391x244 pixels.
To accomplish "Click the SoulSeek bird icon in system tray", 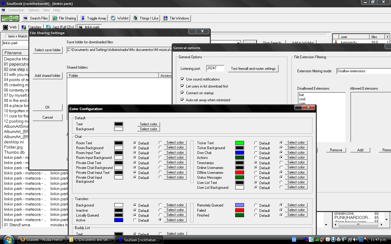I will coord(305,240).
